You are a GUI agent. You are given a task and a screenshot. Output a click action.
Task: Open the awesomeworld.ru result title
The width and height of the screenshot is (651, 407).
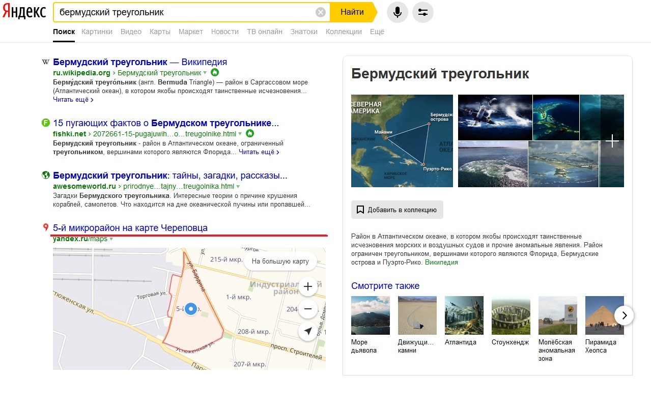(170, 176)
